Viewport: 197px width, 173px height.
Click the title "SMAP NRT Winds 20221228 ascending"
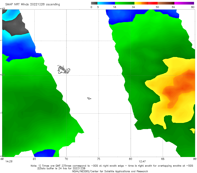[32, 4]
